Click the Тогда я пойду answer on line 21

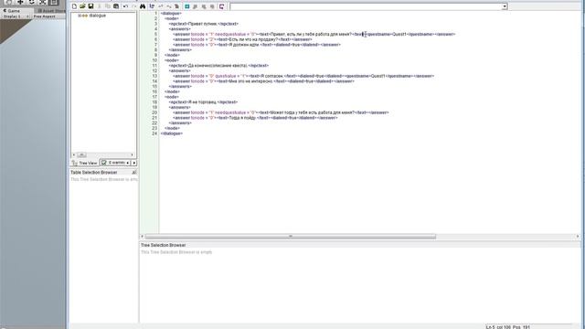pos(255,118)
